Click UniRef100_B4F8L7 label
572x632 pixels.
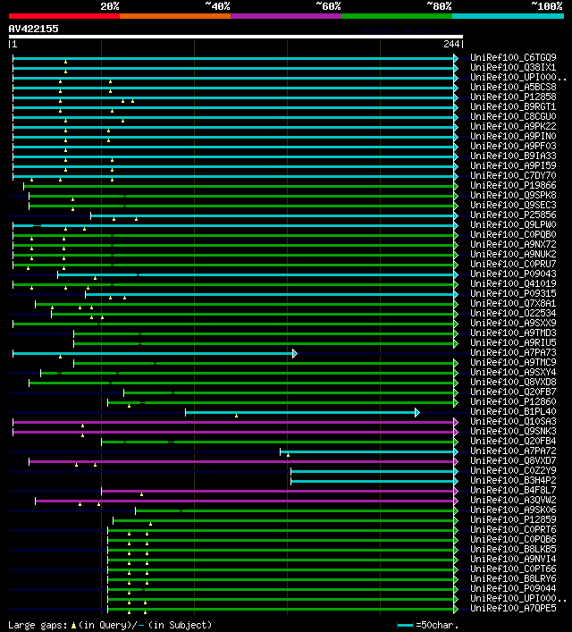click(x=513, y=490)
